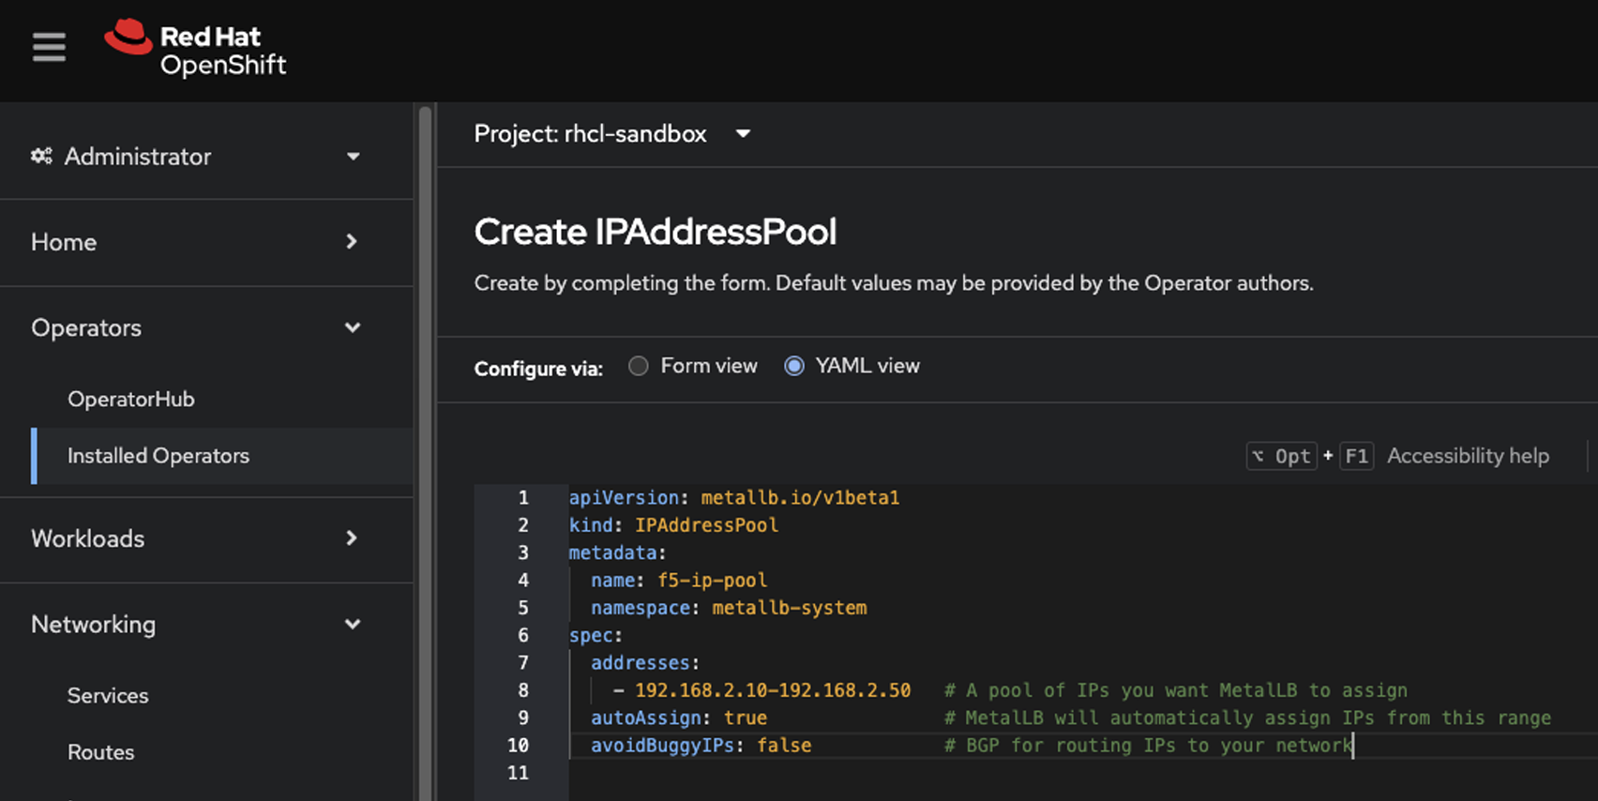Select the YAML view radio button
This screenshot has width=1598, height=801.
click(794, 366)
